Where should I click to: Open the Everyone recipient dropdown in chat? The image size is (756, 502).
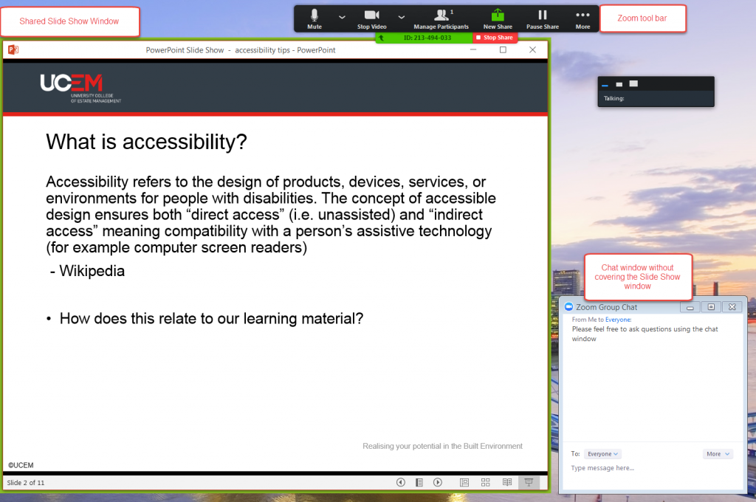[602, 454]
